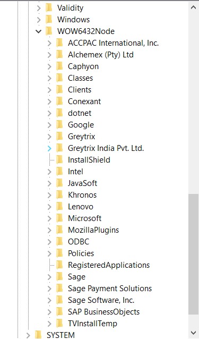Expand the Greytrix India Pvt. Ltd. key
The height and width of the screenshot is (339, 199).
click(x=49, y=148)
